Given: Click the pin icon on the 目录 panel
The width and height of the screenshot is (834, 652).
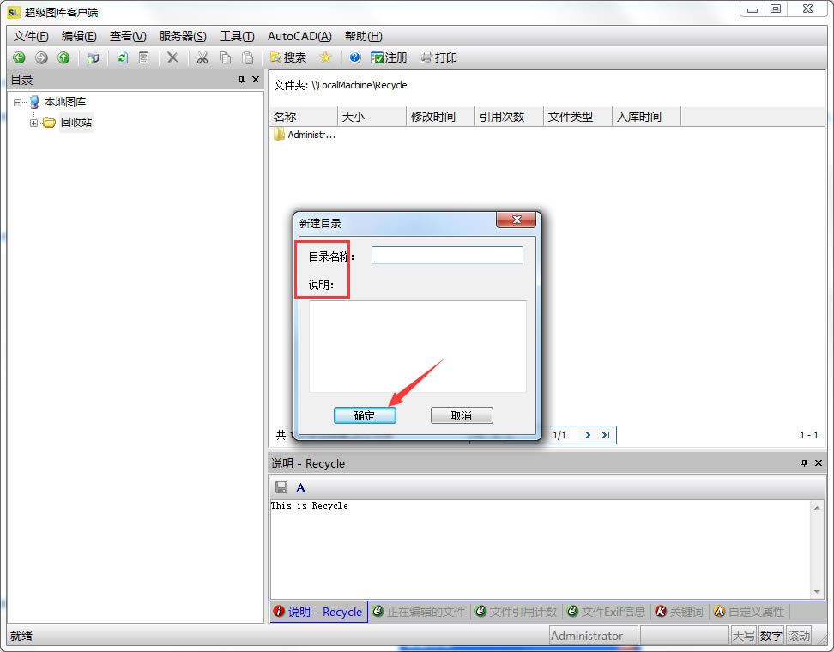Looking at the screenshot, I should click(x=240, y=79).
